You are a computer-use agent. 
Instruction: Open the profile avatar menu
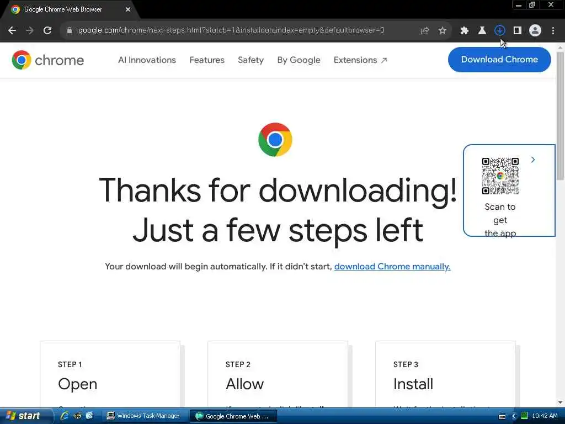click(x=535, y=31)
